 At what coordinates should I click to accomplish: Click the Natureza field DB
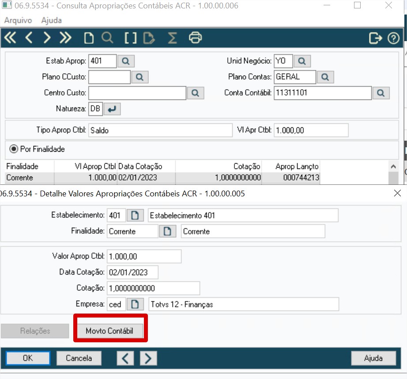pyautogui.click(x=95, y=109)
